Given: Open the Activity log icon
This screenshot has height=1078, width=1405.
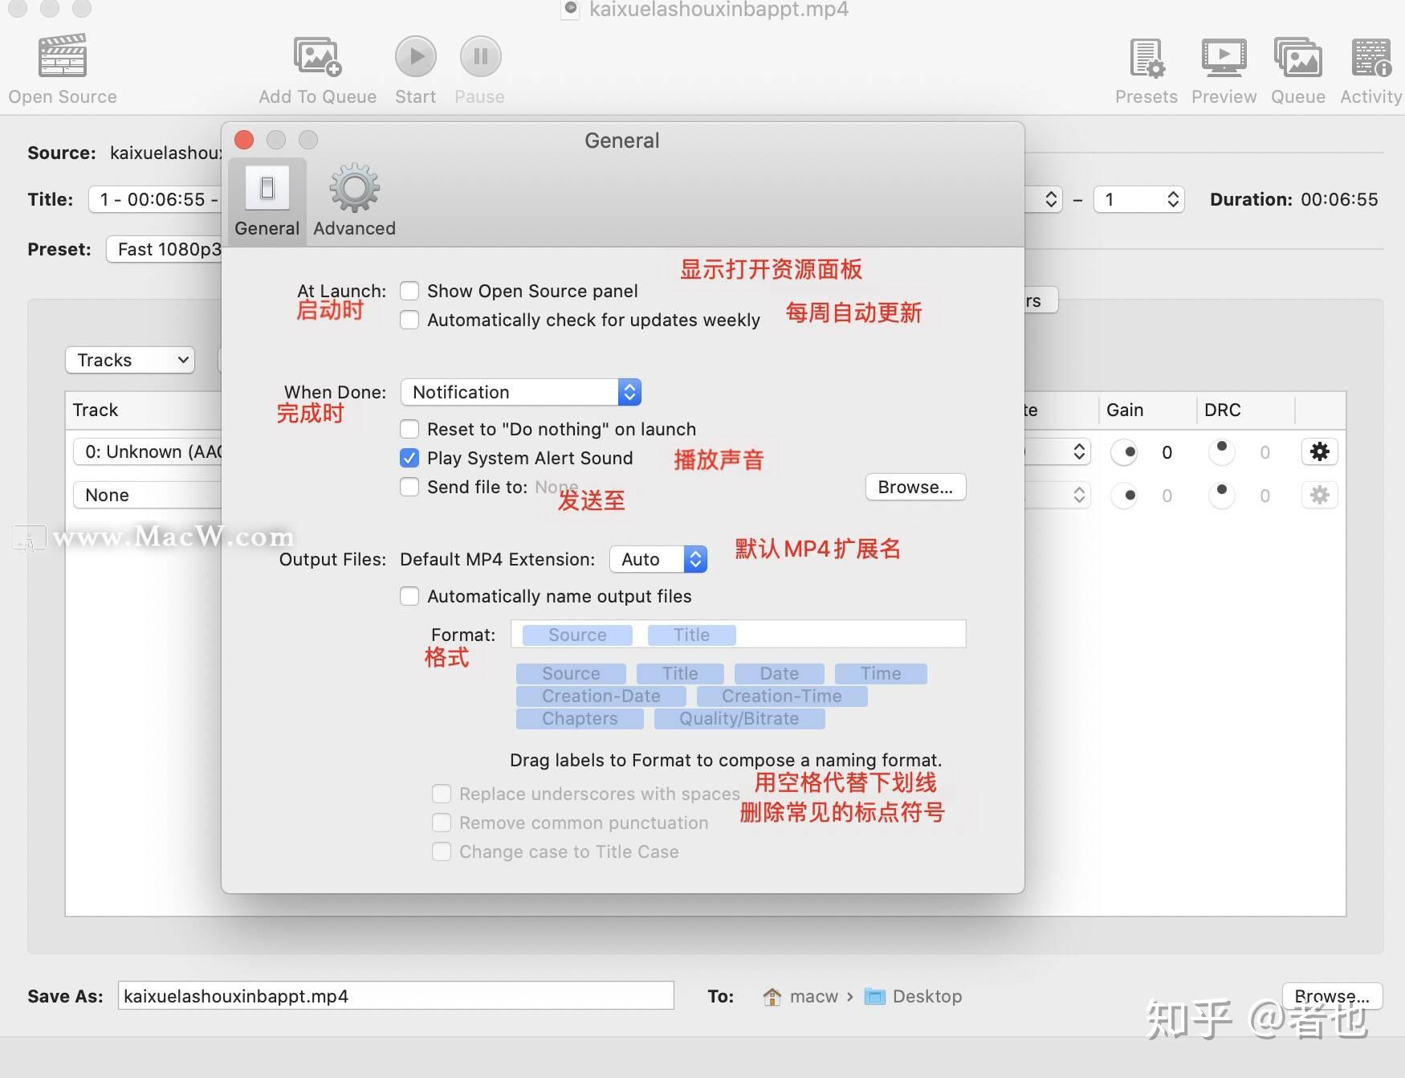Looking at the screenshot, I should coord(1370,58).
